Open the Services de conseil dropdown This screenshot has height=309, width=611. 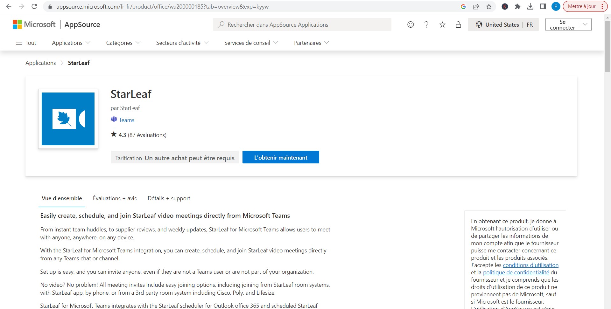click(251, 43)
